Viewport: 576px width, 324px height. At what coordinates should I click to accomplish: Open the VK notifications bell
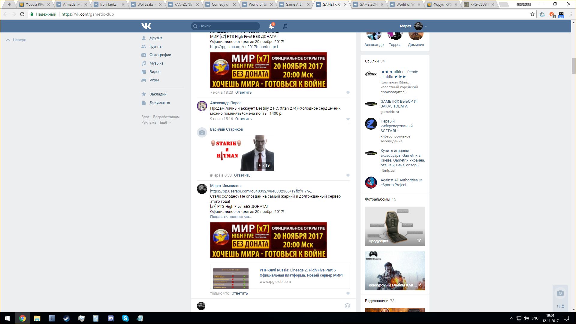tap(271, 26)
